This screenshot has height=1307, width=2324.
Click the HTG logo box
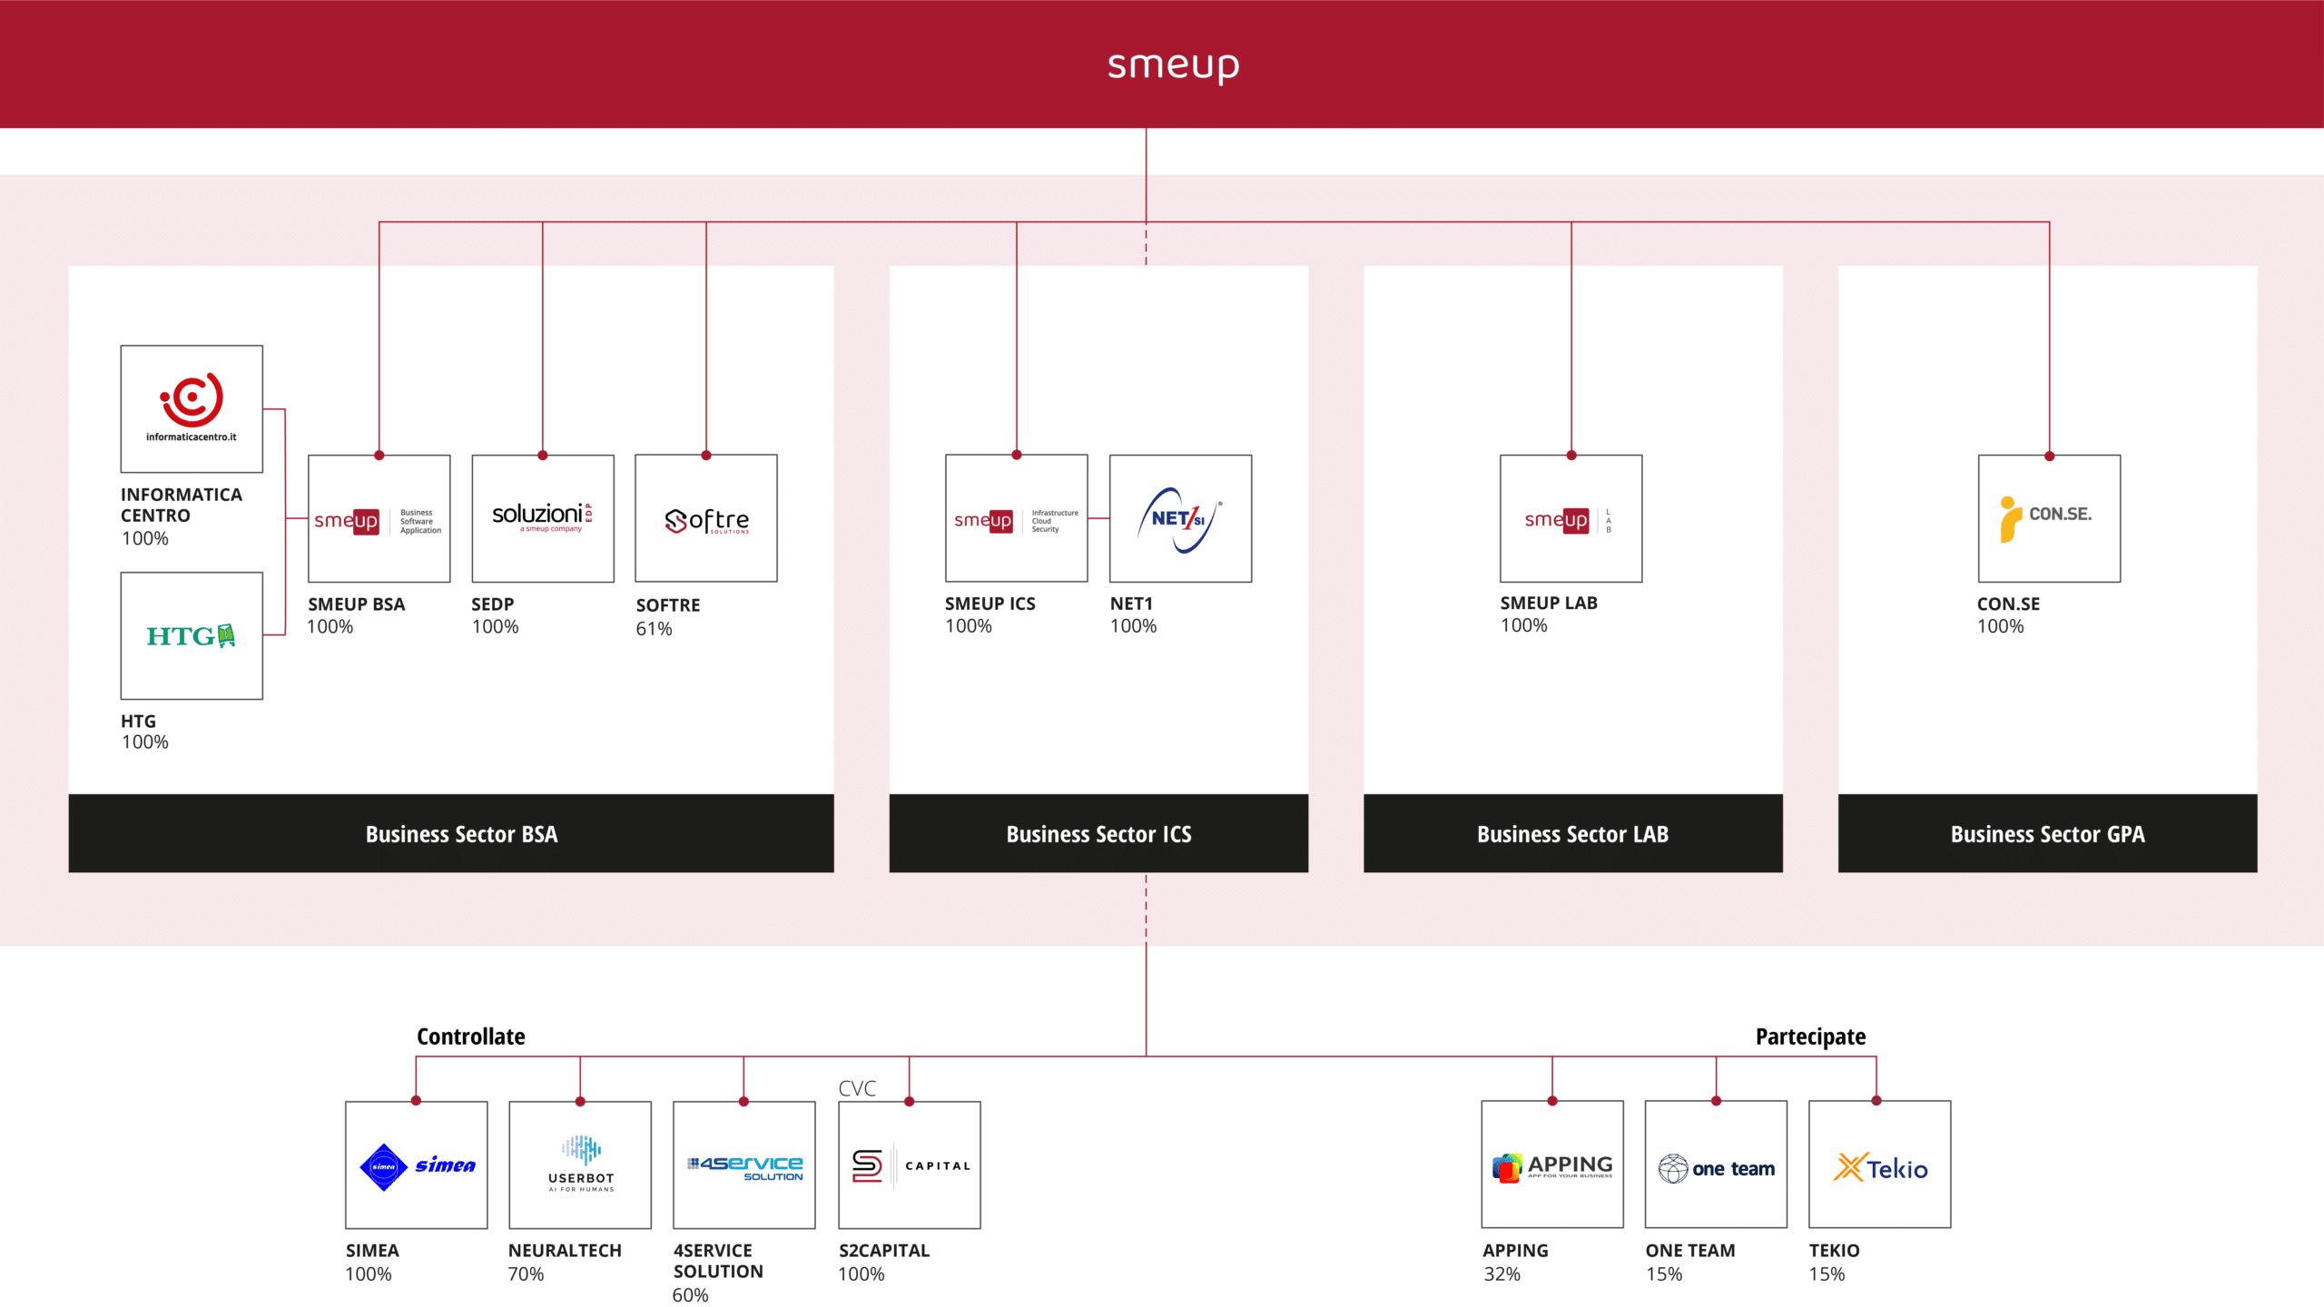pyautogui.click(x=192, y=635)
